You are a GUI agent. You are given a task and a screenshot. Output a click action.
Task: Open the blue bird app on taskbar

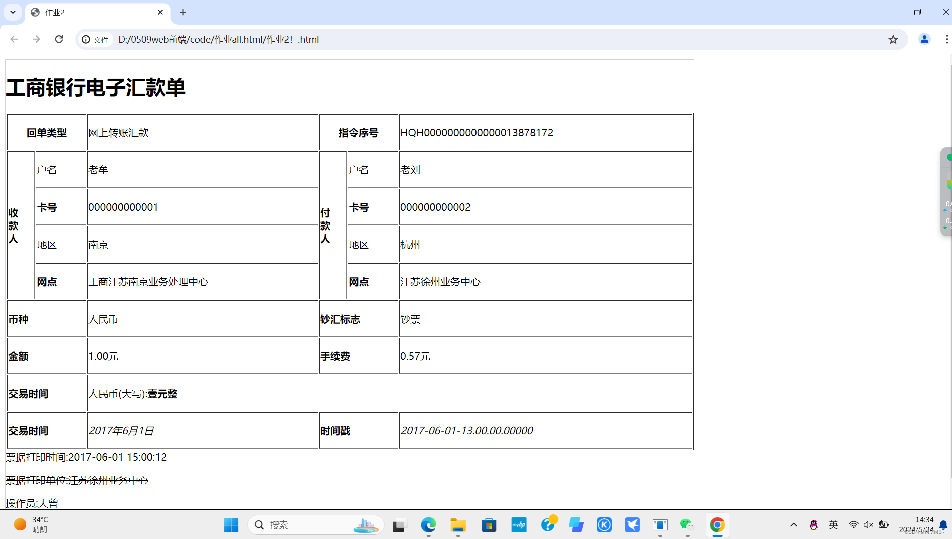[x=632, y=525]
